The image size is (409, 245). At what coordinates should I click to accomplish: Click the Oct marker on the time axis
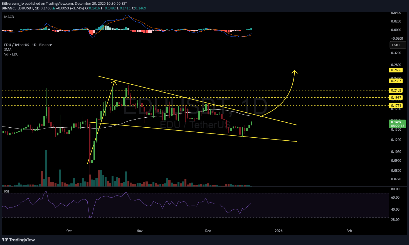point(69,231)
